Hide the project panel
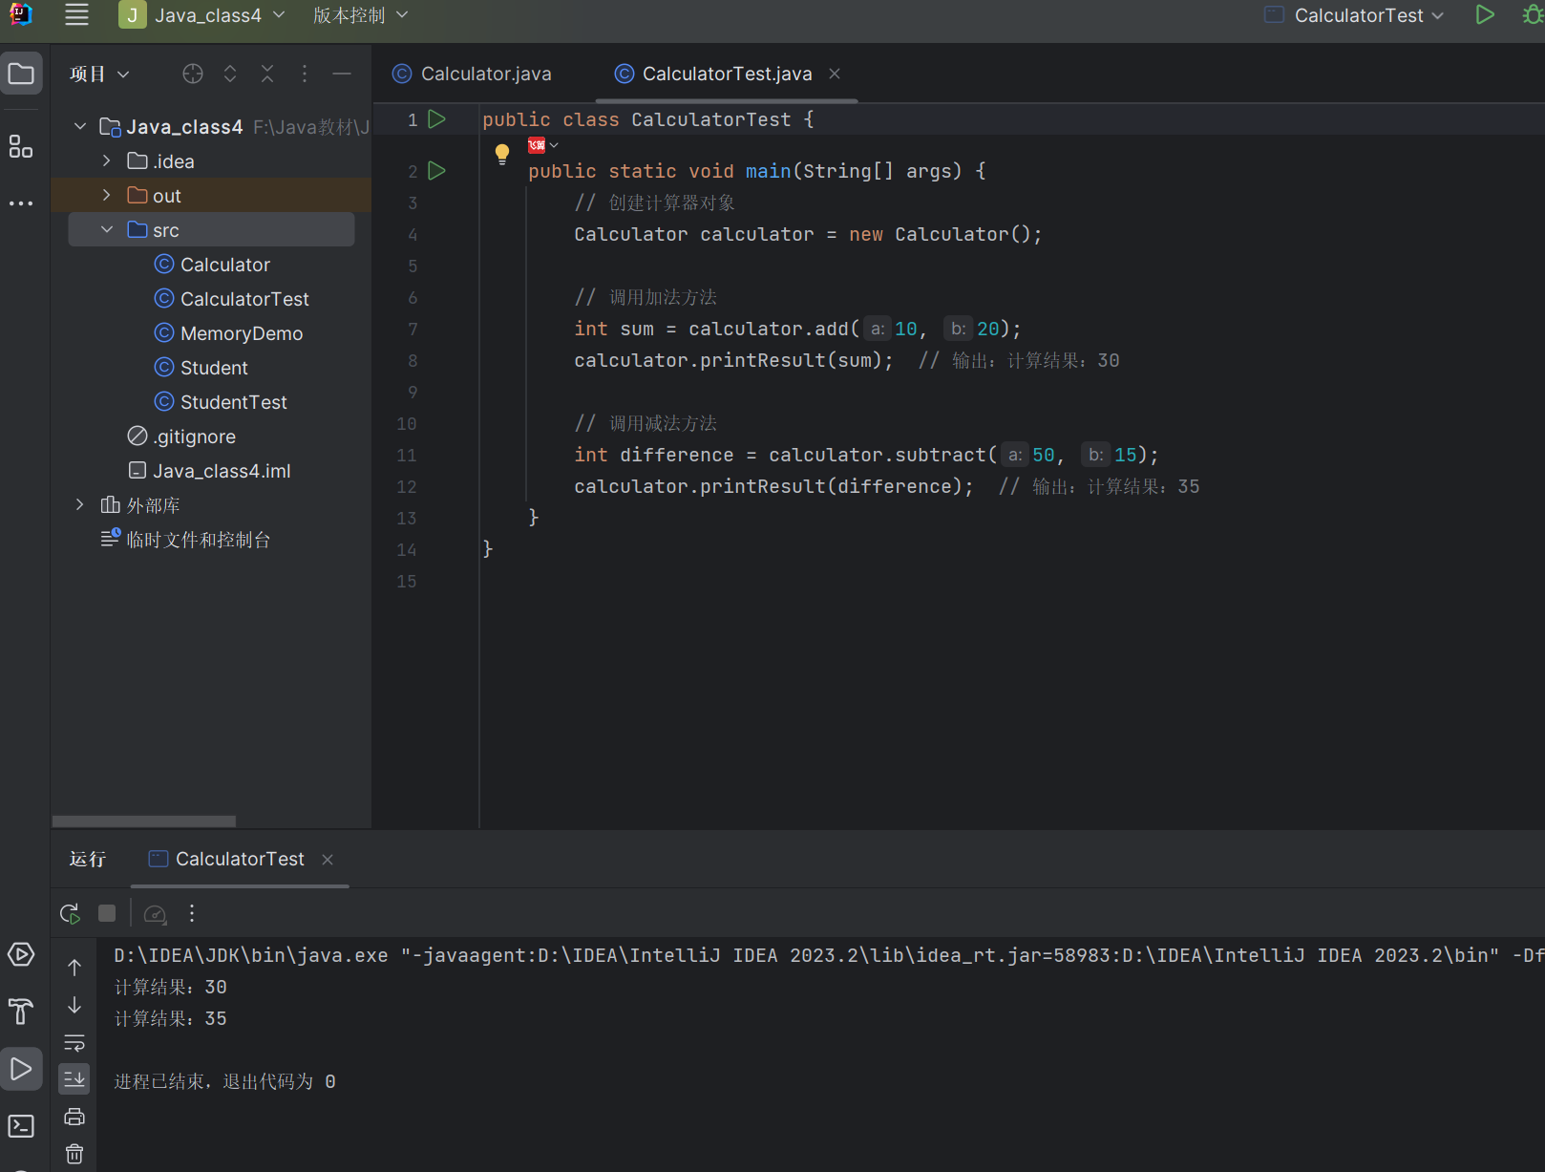 (342, 74)
